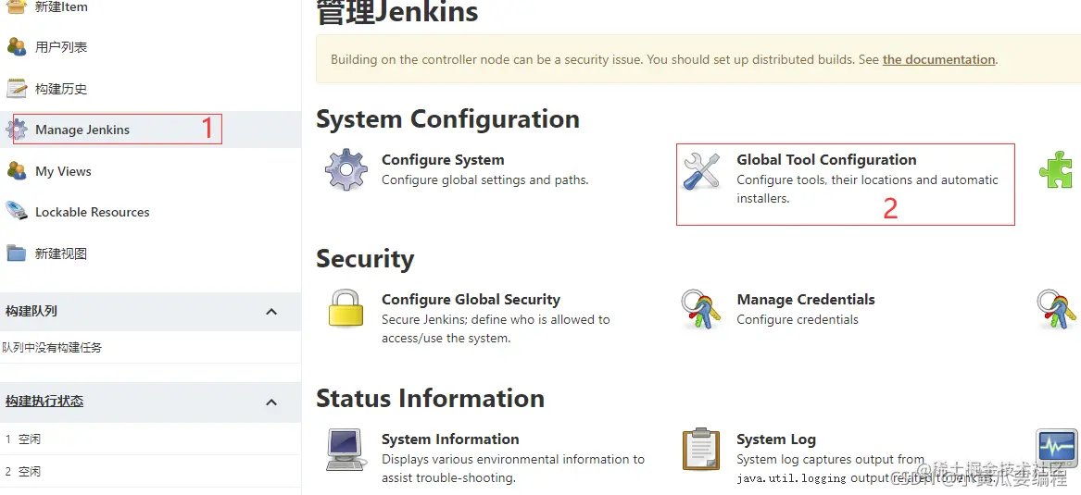Image resolution: width=1081 pixels, height=495 pixels.
Task: Open the 构建执行状态 heading link
Action: coord(44,401)
